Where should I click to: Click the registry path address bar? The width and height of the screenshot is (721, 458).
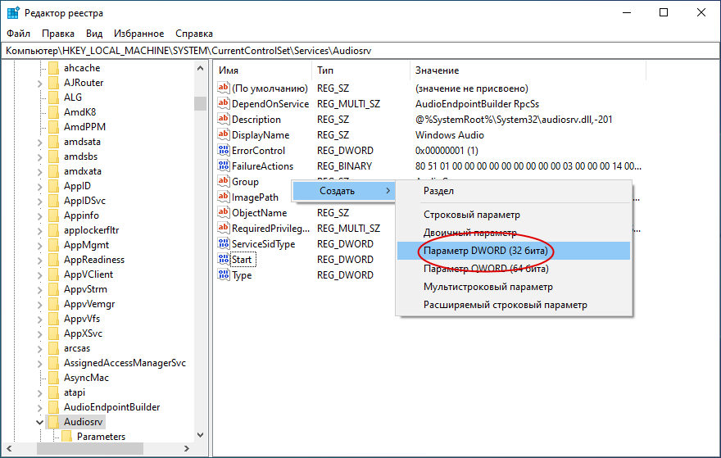click(x=360, y=51)
